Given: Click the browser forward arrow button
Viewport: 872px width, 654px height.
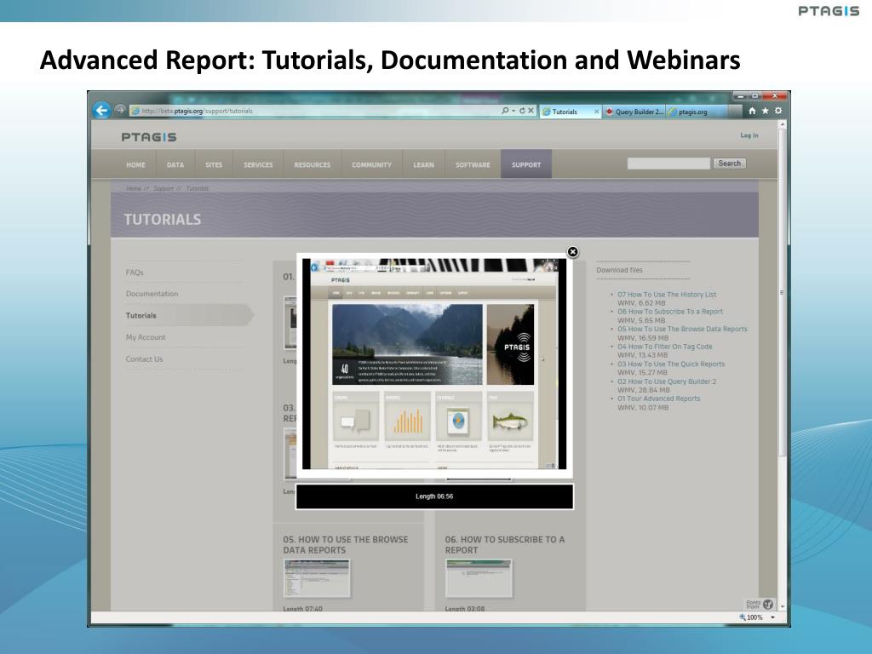Looking at the screenshot, I should click(120, 110).
